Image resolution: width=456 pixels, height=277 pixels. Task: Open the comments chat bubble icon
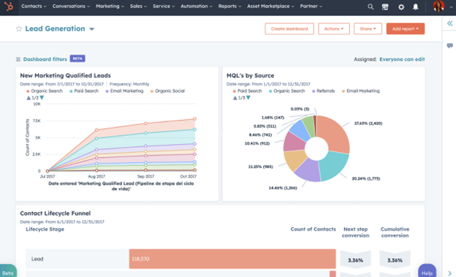click(450, 46)
